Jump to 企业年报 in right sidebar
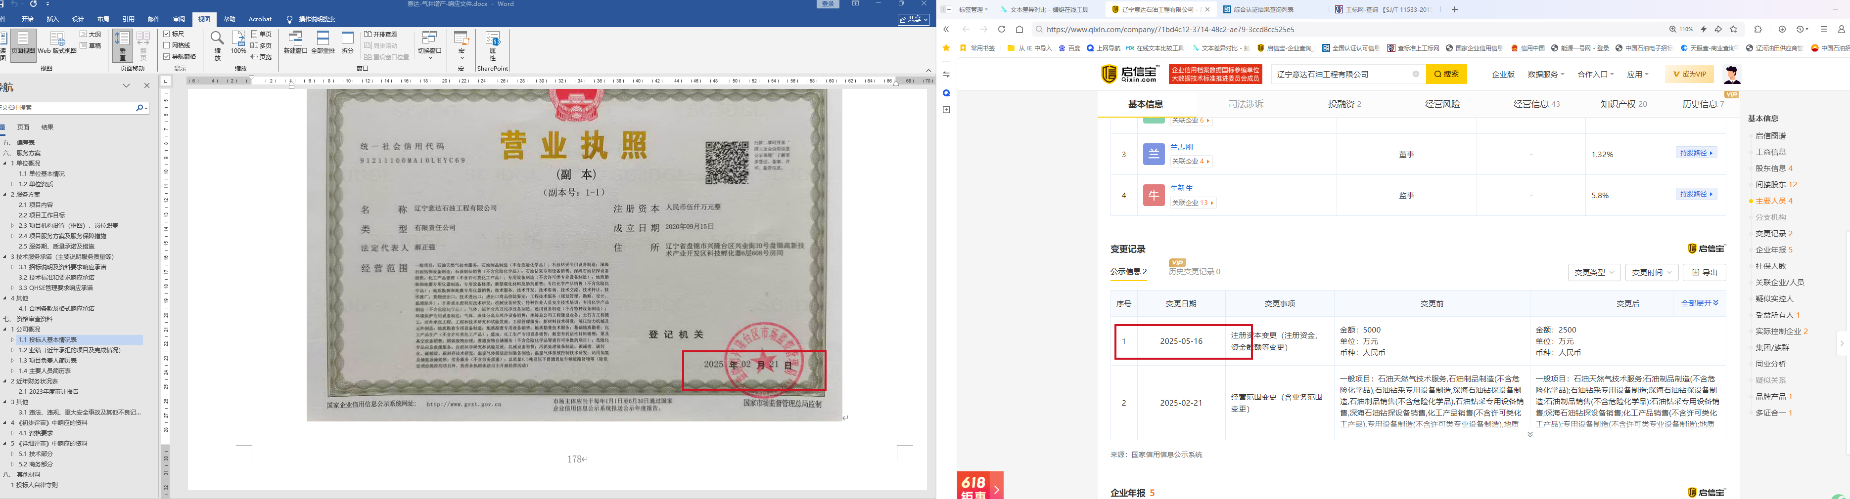 1774,250
